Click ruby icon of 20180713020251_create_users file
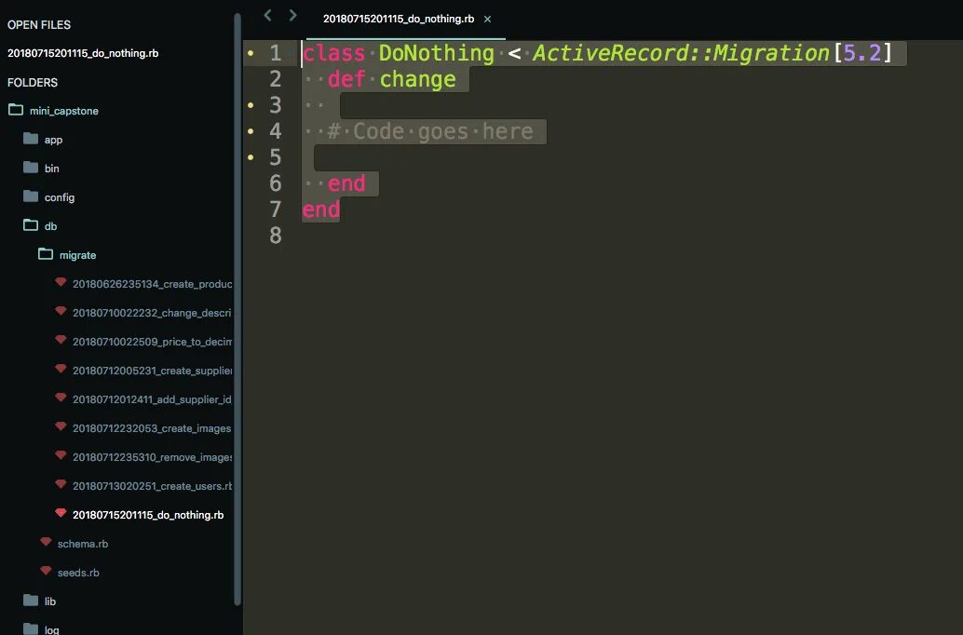Image resolution: width=963 pixels, height=635 pixels. [x=61, y=484]
